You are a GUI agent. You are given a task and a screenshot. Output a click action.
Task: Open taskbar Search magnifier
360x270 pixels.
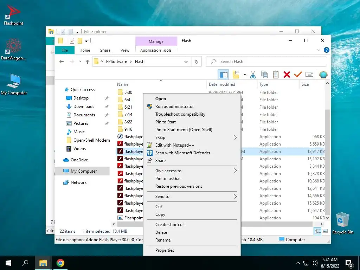coord(25,263)
